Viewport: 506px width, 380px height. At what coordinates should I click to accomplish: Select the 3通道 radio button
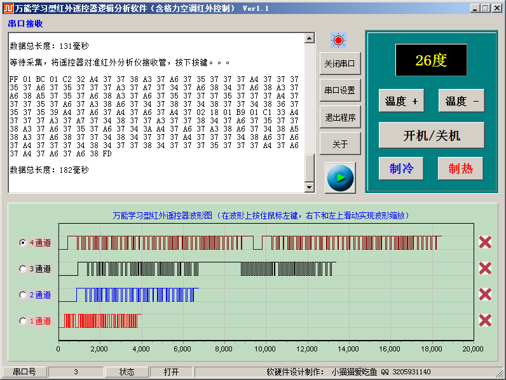(x=24, y=269)
